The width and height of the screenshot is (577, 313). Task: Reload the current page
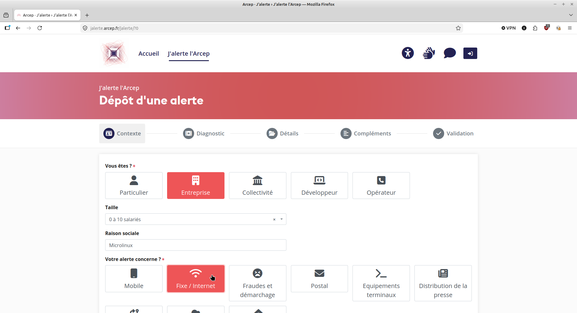[40, 28]
